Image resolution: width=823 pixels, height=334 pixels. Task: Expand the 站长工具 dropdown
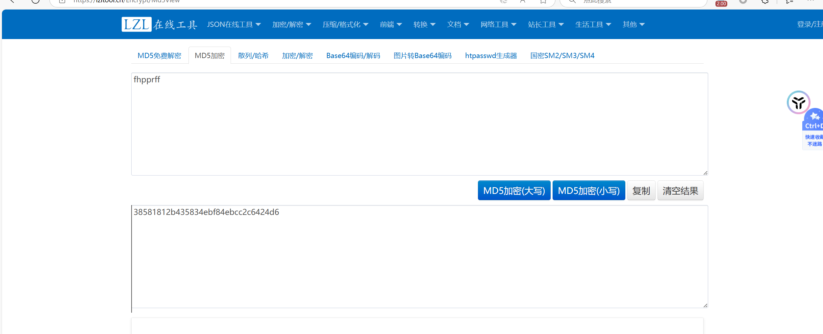point(546,25)
